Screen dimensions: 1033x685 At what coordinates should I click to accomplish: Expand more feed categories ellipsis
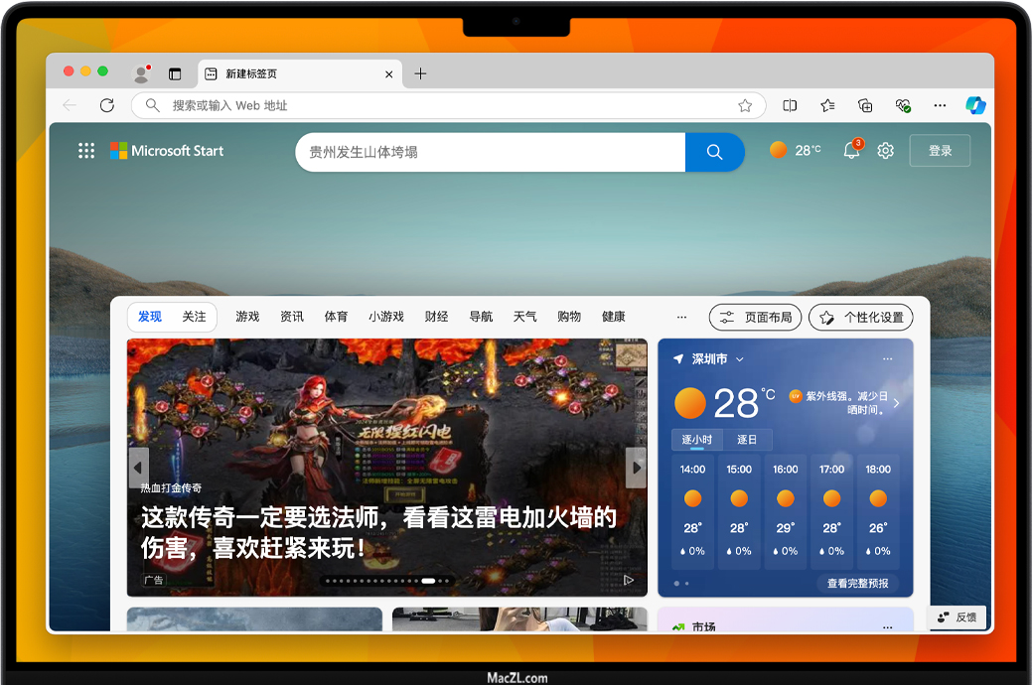[681, 317]
